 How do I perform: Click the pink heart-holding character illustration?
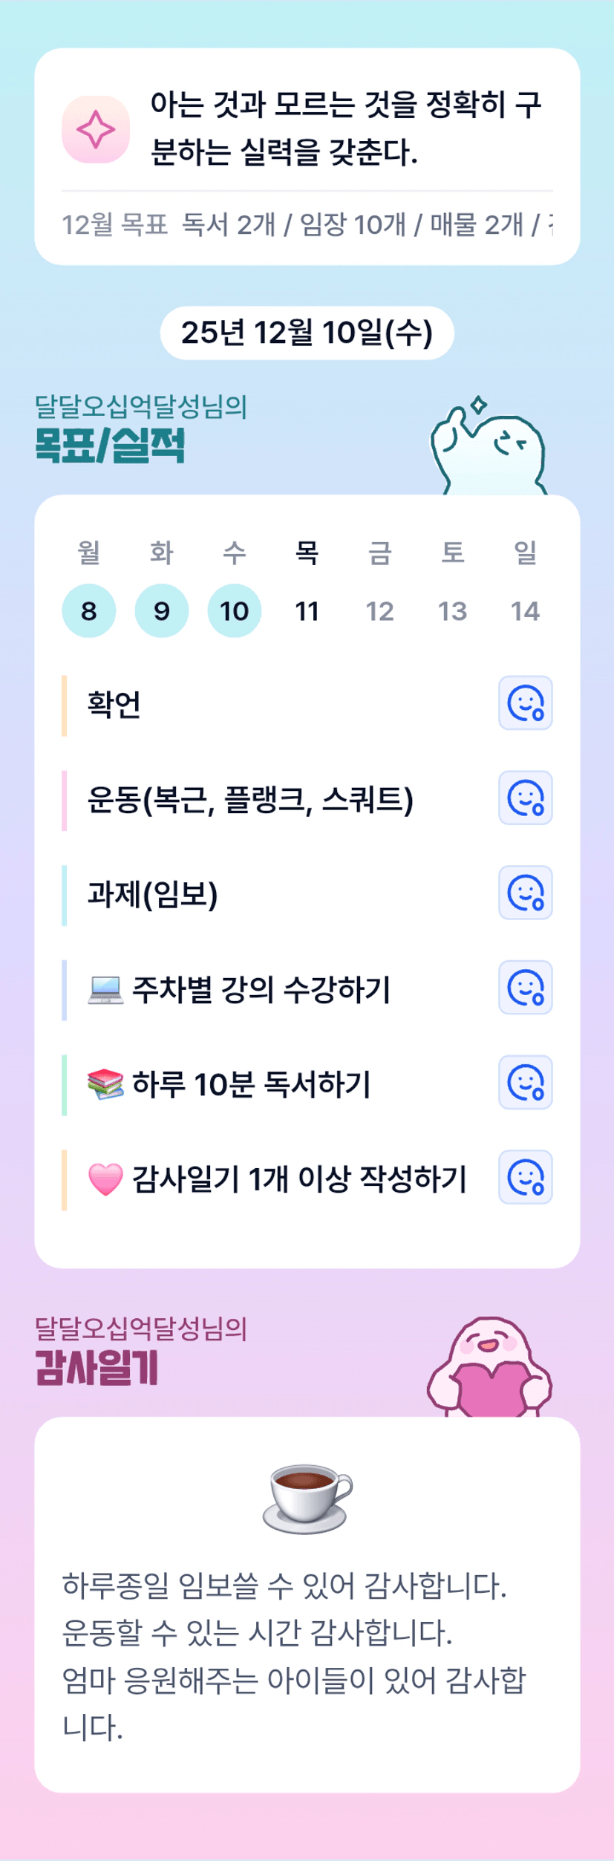pyautogui.click(x=490, y=1368)
